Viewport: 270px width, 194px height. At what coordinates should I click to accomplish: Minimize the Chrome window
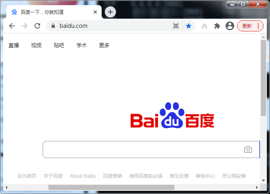(232, 4)
